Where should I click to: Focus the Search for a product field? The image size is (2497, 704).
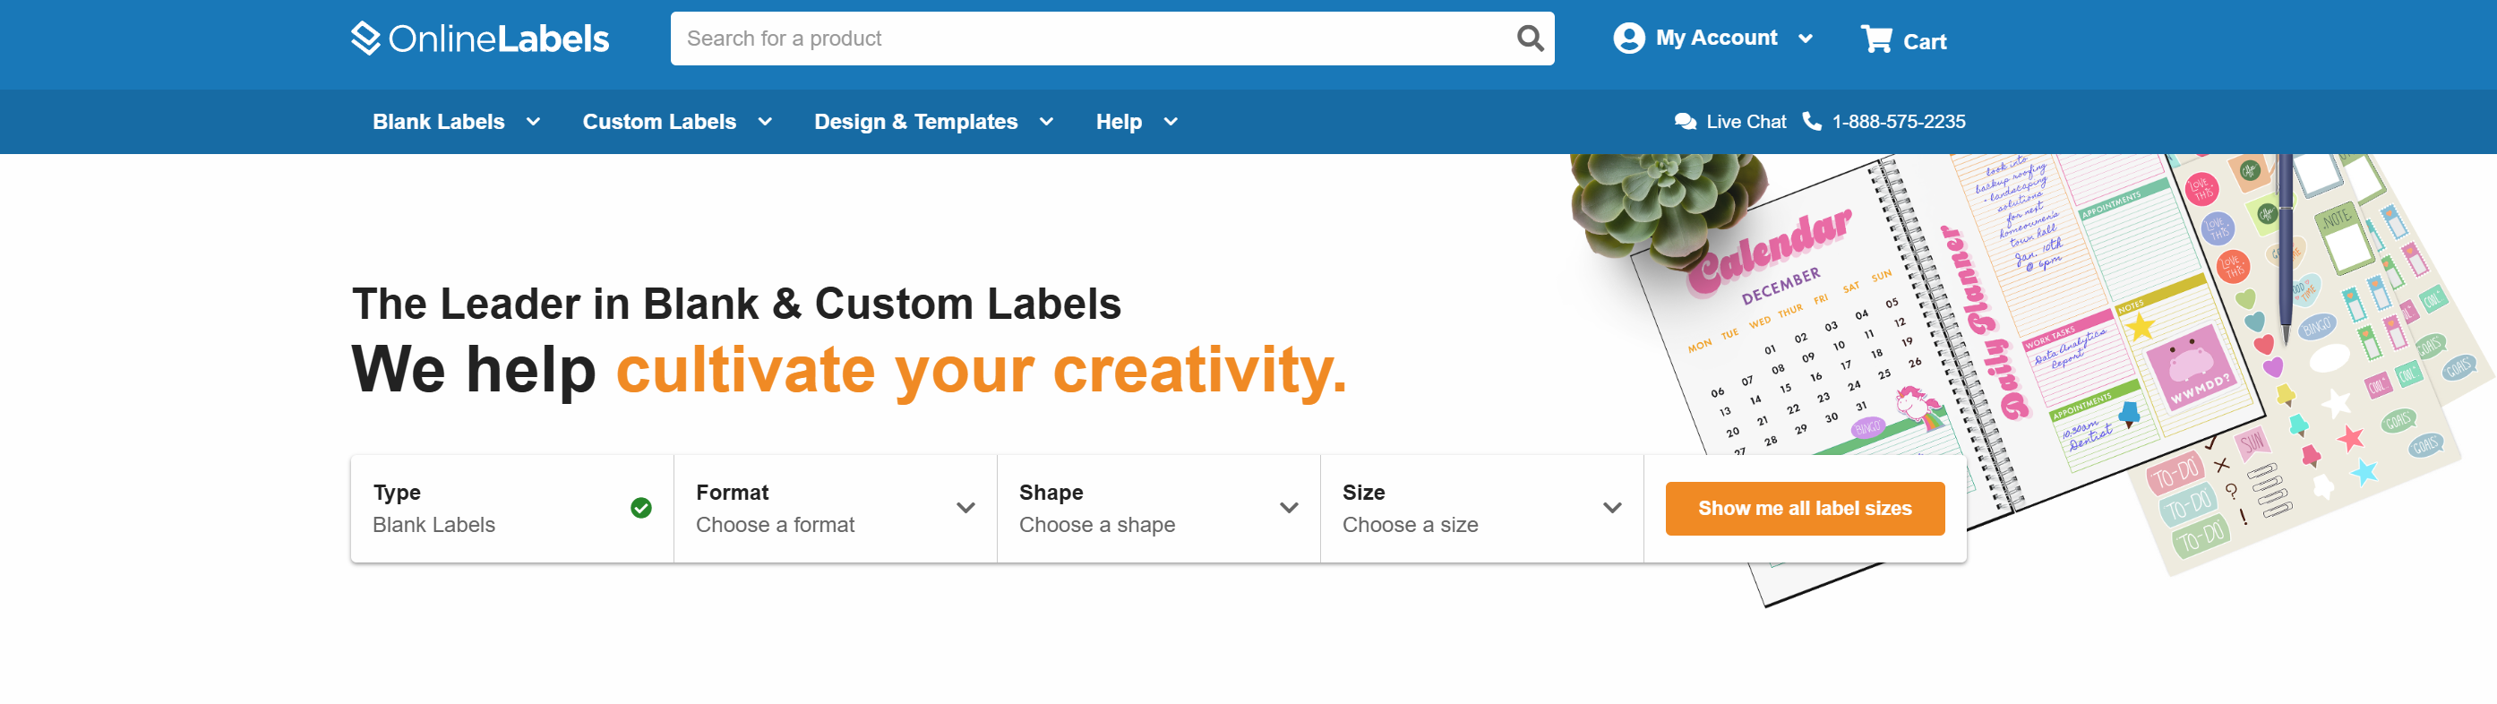(1091, 39)
